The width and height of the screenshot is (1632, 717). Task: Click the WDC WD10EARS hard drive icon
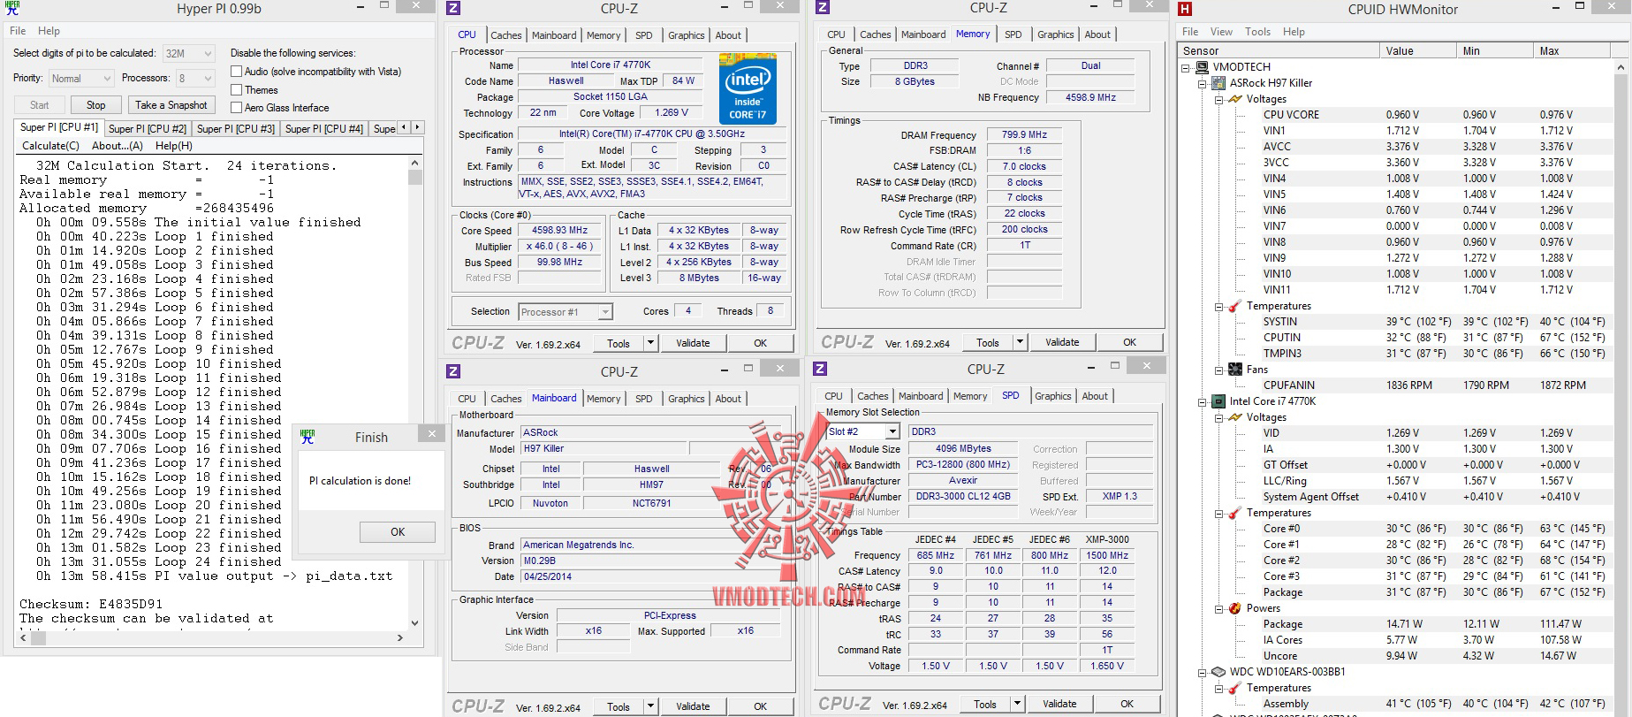pyautogui.click(x=1218, y=672)
